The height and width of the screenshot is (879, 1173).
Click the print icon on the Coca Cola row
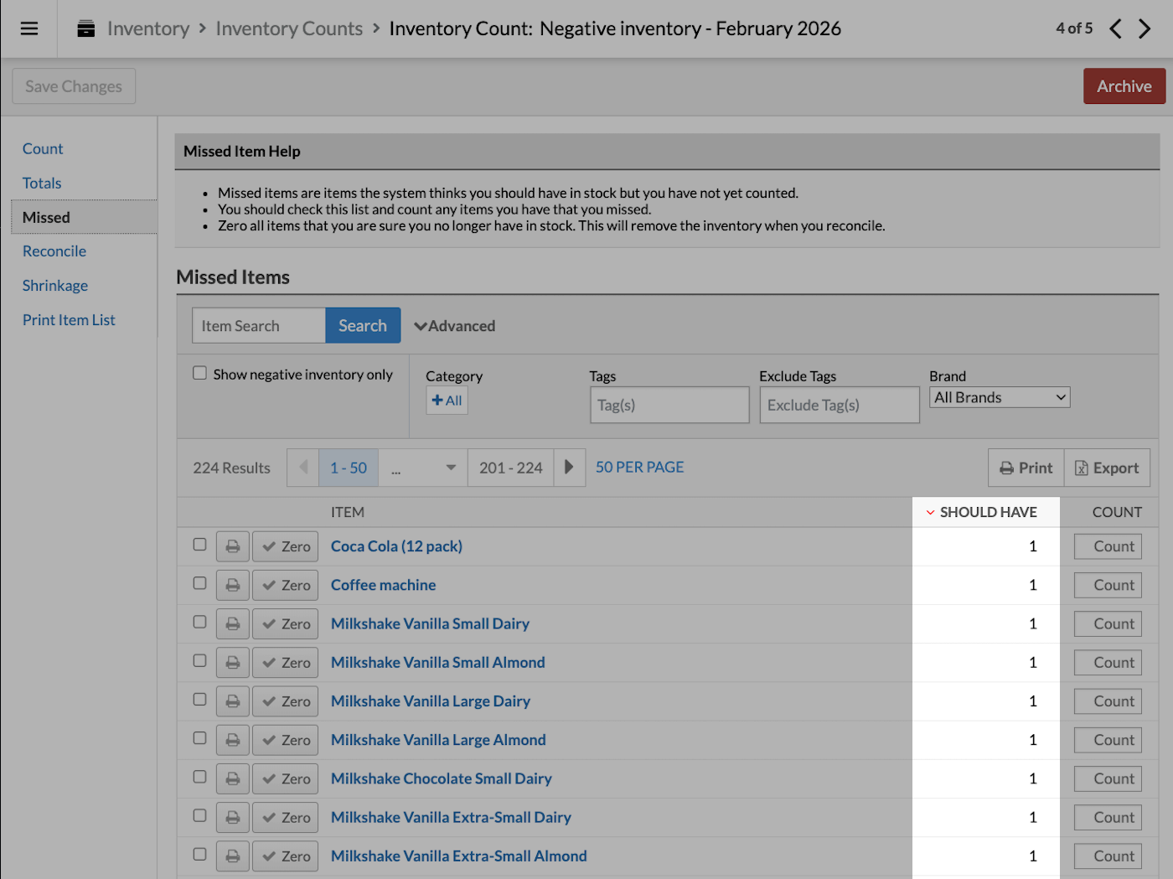pyautogui.click(x=232, y=545)
